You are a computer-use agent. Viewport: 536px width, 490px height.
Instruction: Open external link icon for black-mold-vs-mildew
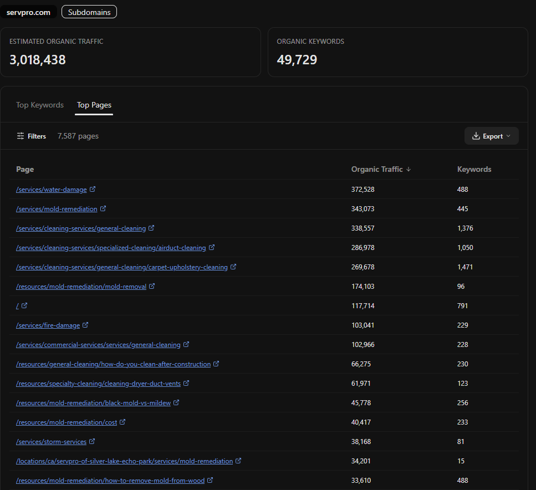(x=176, y=403)
